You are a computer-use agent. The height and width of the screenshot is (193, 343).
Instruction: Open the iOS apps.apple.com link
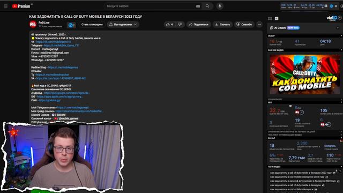[59, 96]
